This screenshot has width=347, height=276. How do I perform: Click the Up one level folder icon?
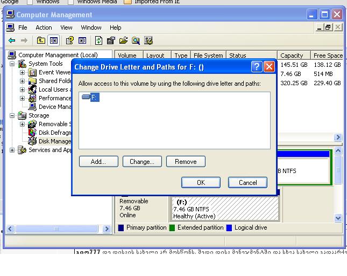pos(41,40)
